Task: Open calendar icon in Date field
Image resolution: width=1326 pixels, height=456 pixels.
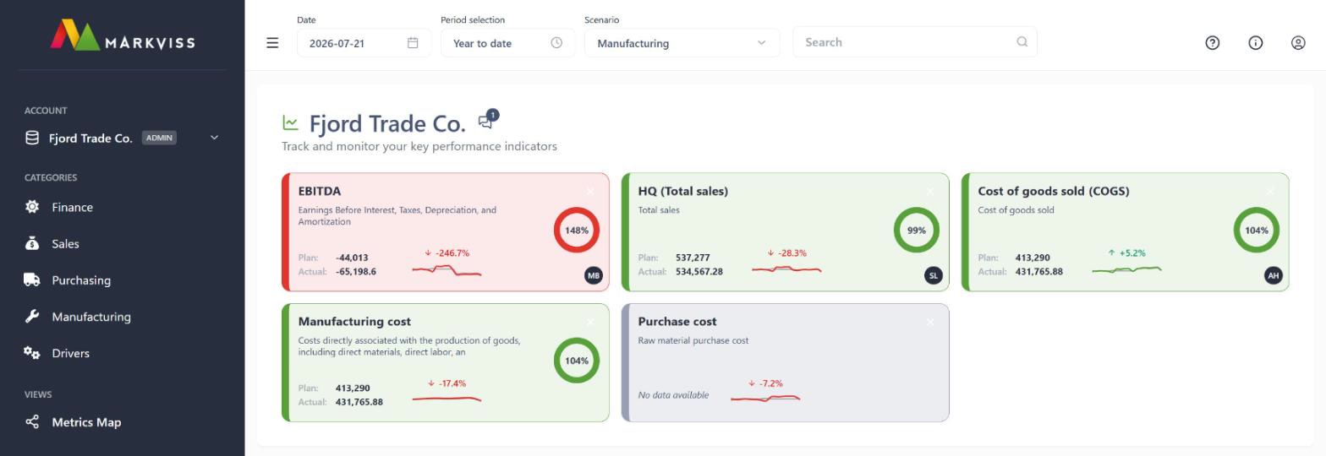Action: [x=413, y=43]
